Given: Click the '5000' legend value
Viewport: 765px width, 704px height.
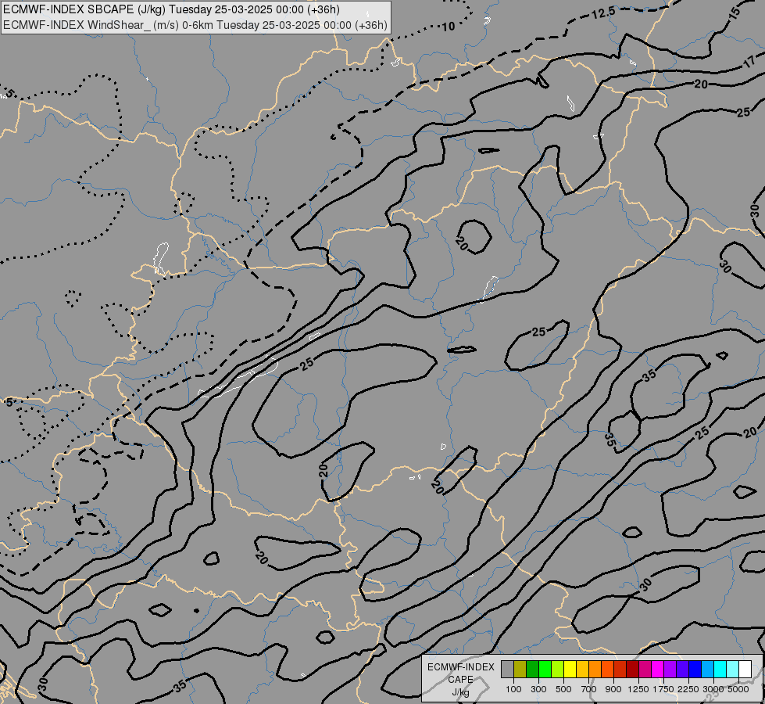Looking at the screenshot, I should [x=738, y=689].
